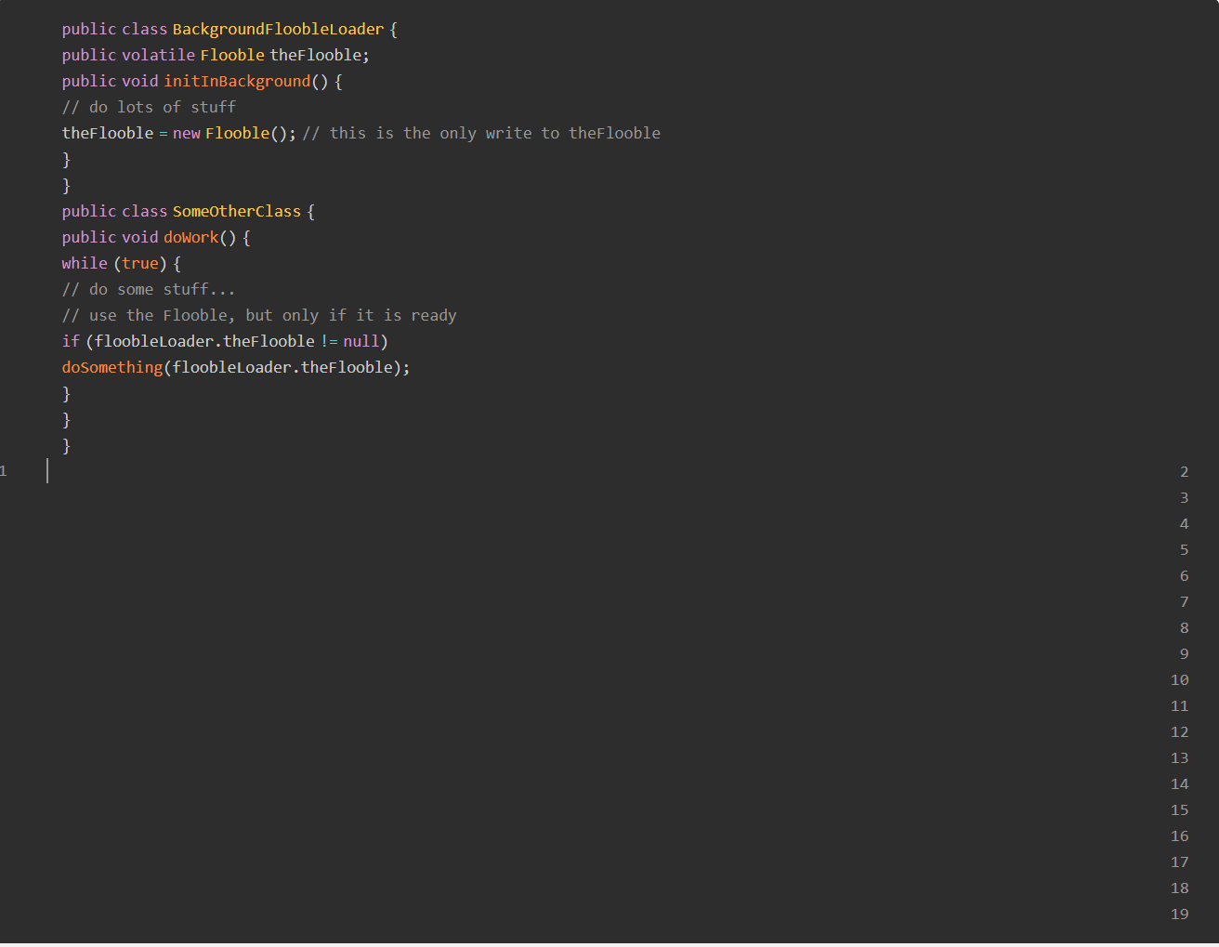Screen dimensions: 1219x947
Task: Click the "new" keyword in the assignment
Action: (x=187, y=133)
